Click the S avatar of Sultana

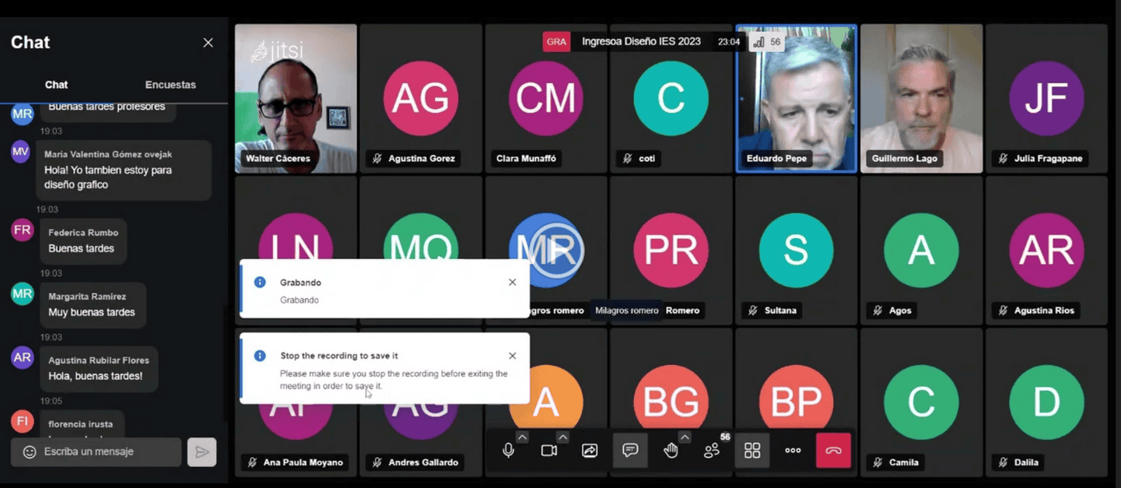796,250
